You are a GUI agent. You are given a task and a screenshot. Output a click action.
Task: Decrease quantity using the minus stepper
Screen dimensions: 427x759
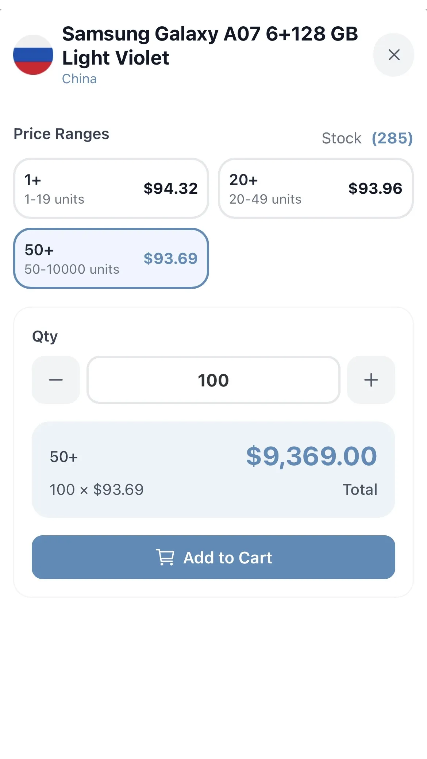[55, 380]
